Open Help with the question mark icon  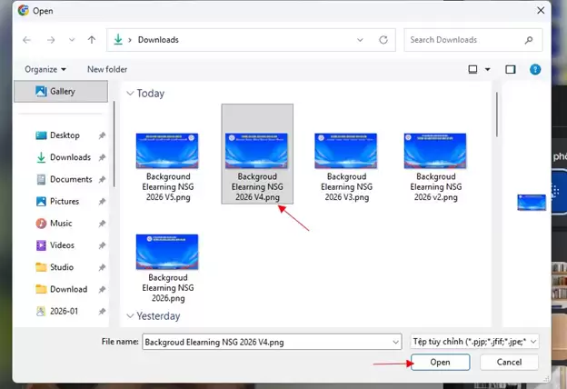535,69
